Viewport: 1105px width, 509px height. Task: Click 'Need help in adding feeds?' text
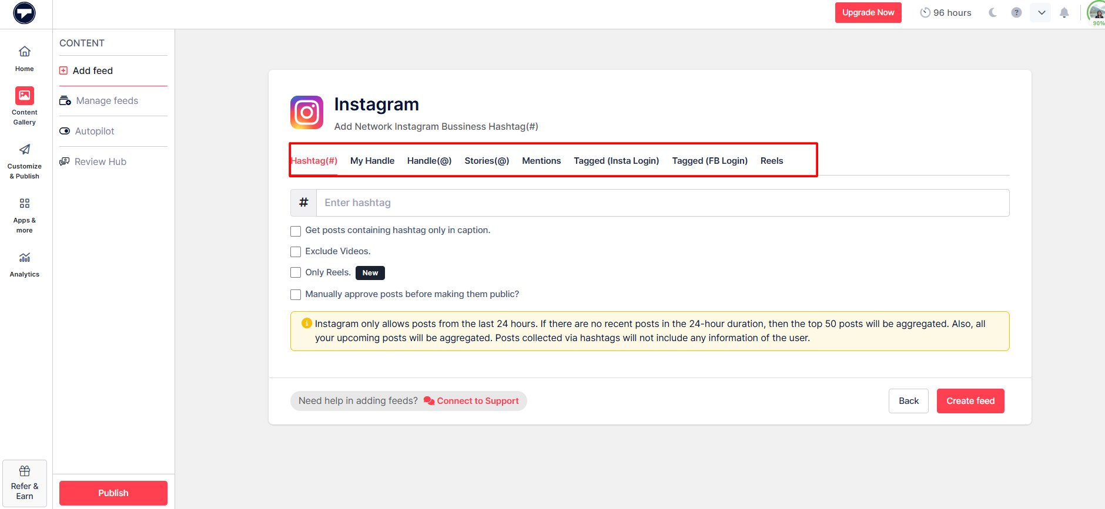click(x=358, y=401)
